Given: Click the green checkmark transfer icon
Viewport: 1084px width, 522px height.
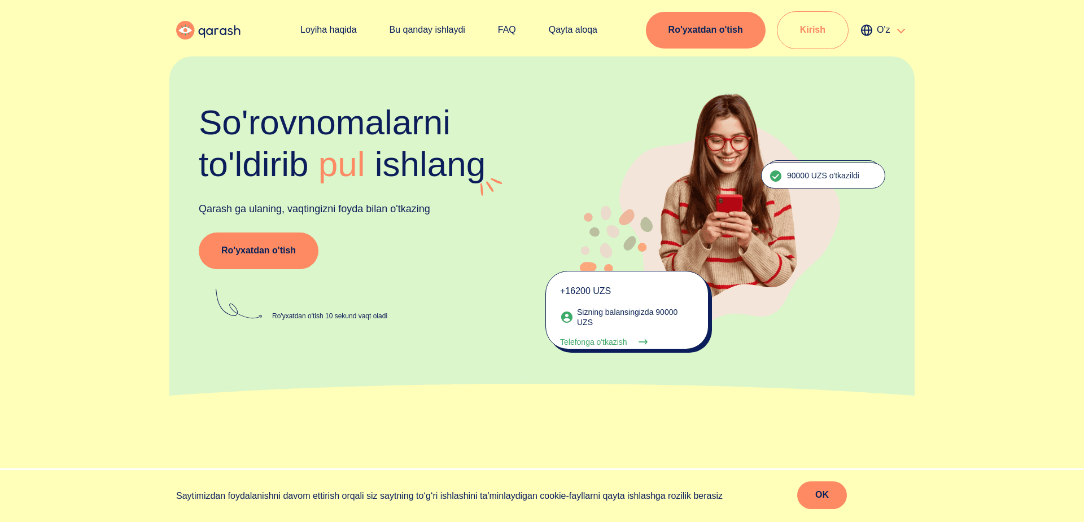Looking at the screenshot, I should click(x=776, y=176).
